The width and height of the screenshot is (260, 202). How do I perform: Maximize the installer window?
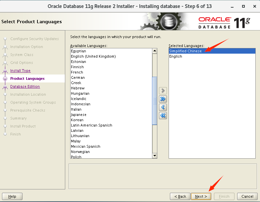pyautogui.click(x=243, y=6)
